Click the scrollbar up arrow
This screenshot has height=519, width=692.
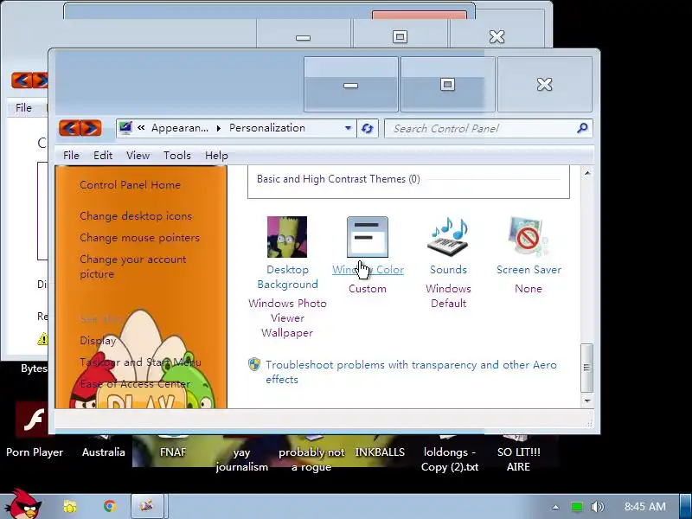tap(587, 174)
